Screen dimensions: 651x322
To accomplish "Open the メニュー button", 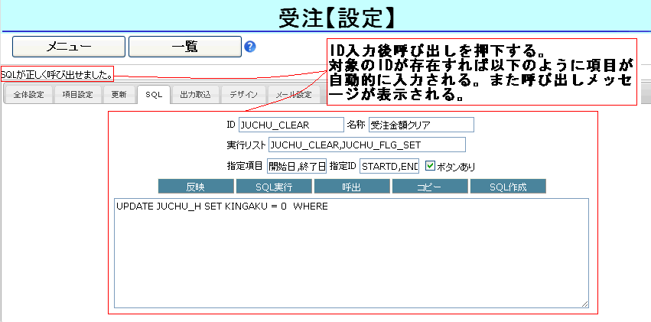I will coord(69,47).
